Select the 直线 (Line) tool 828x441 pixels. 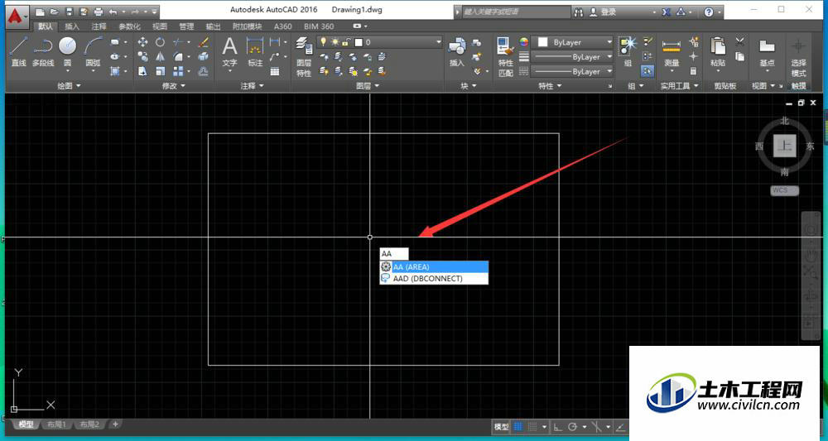18,51
